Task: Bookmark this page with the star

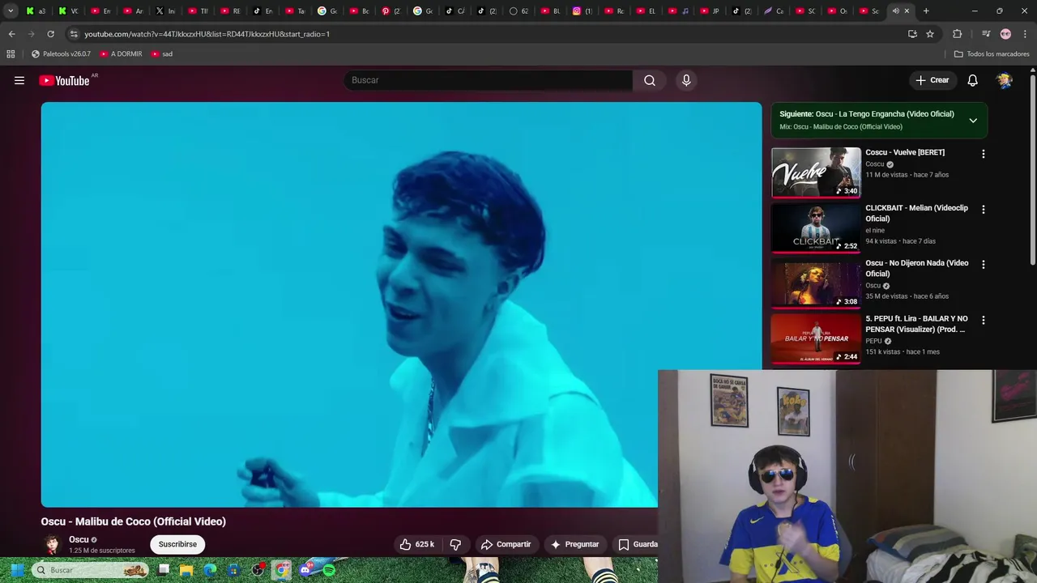Action: click(x=930, y=34)
